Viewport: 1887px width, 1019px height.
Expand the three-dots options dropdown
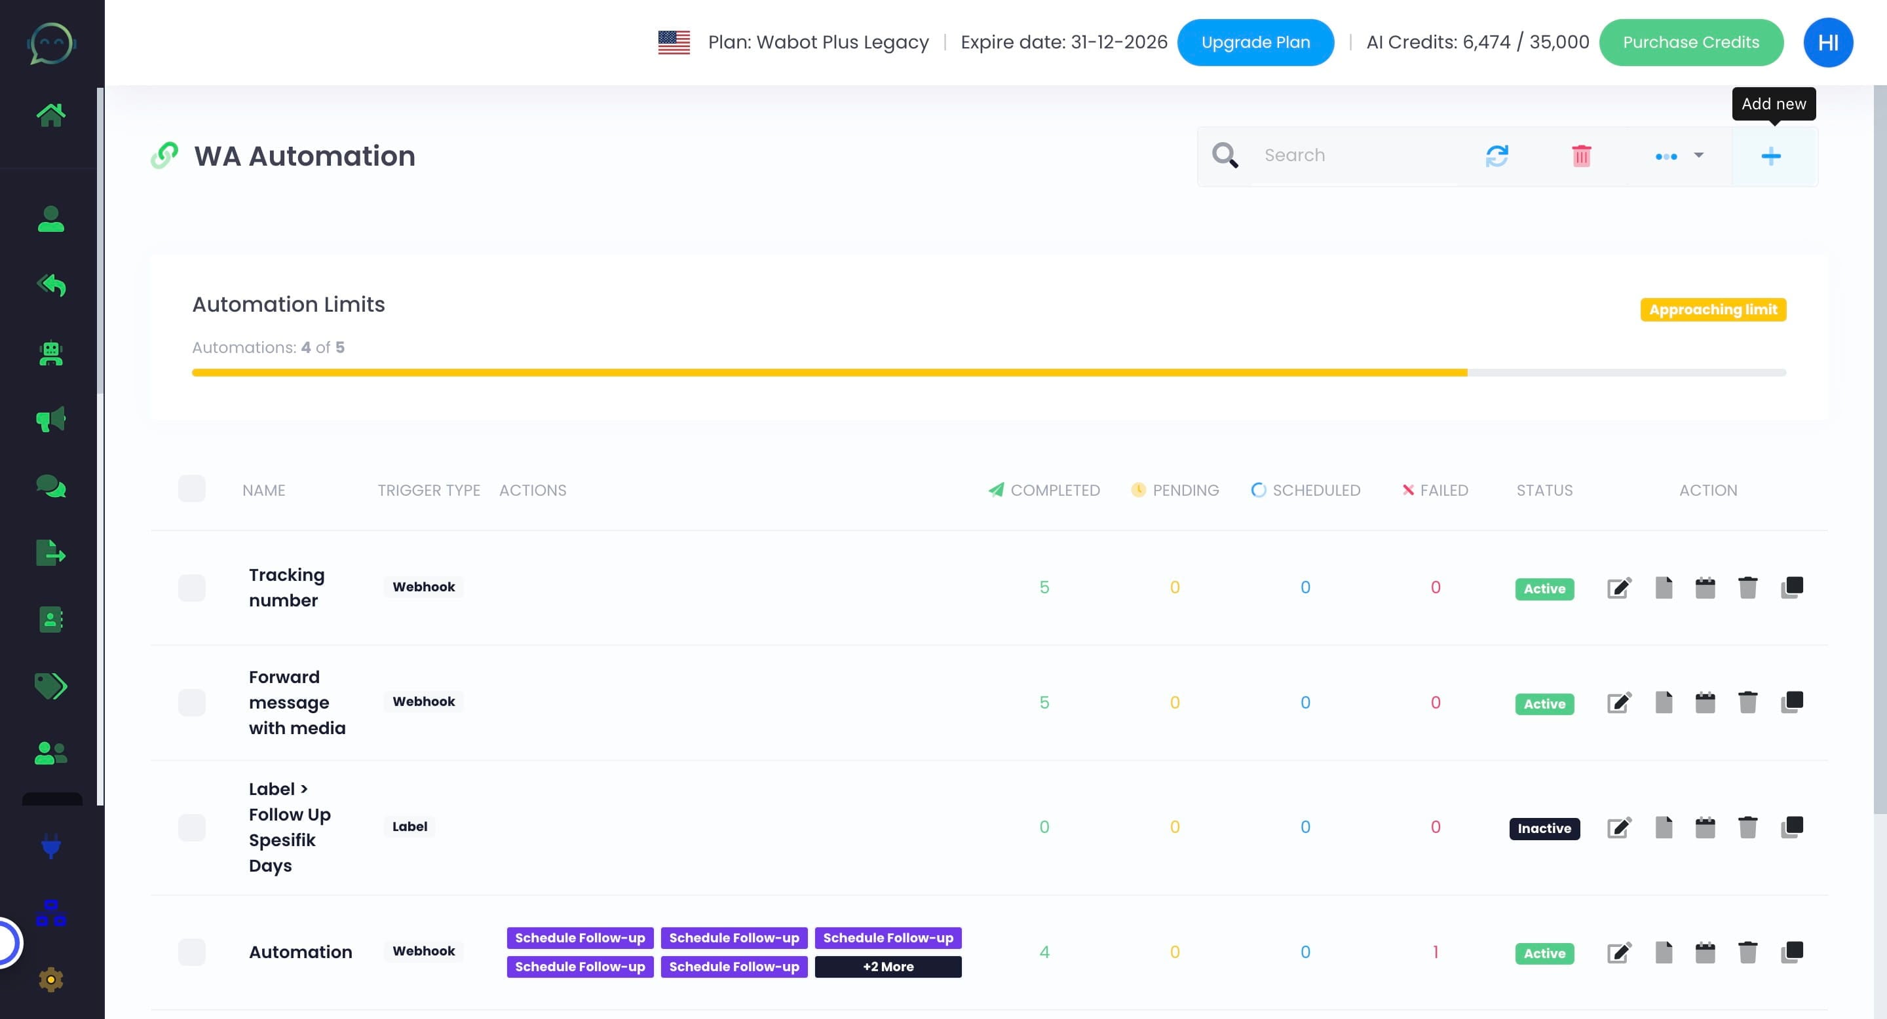(x=1678, y=156)
